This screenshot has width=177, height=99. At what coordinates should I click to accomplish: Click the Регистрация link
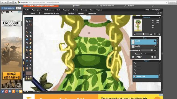coord(156,10)
